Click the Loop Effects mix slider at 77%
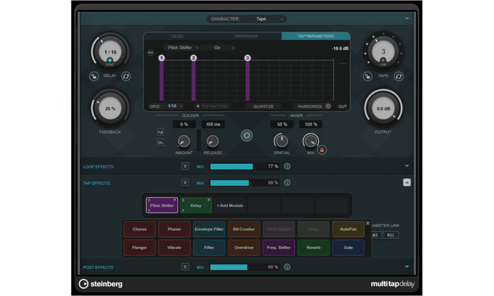The image size is (494, 296). (245, 166)
